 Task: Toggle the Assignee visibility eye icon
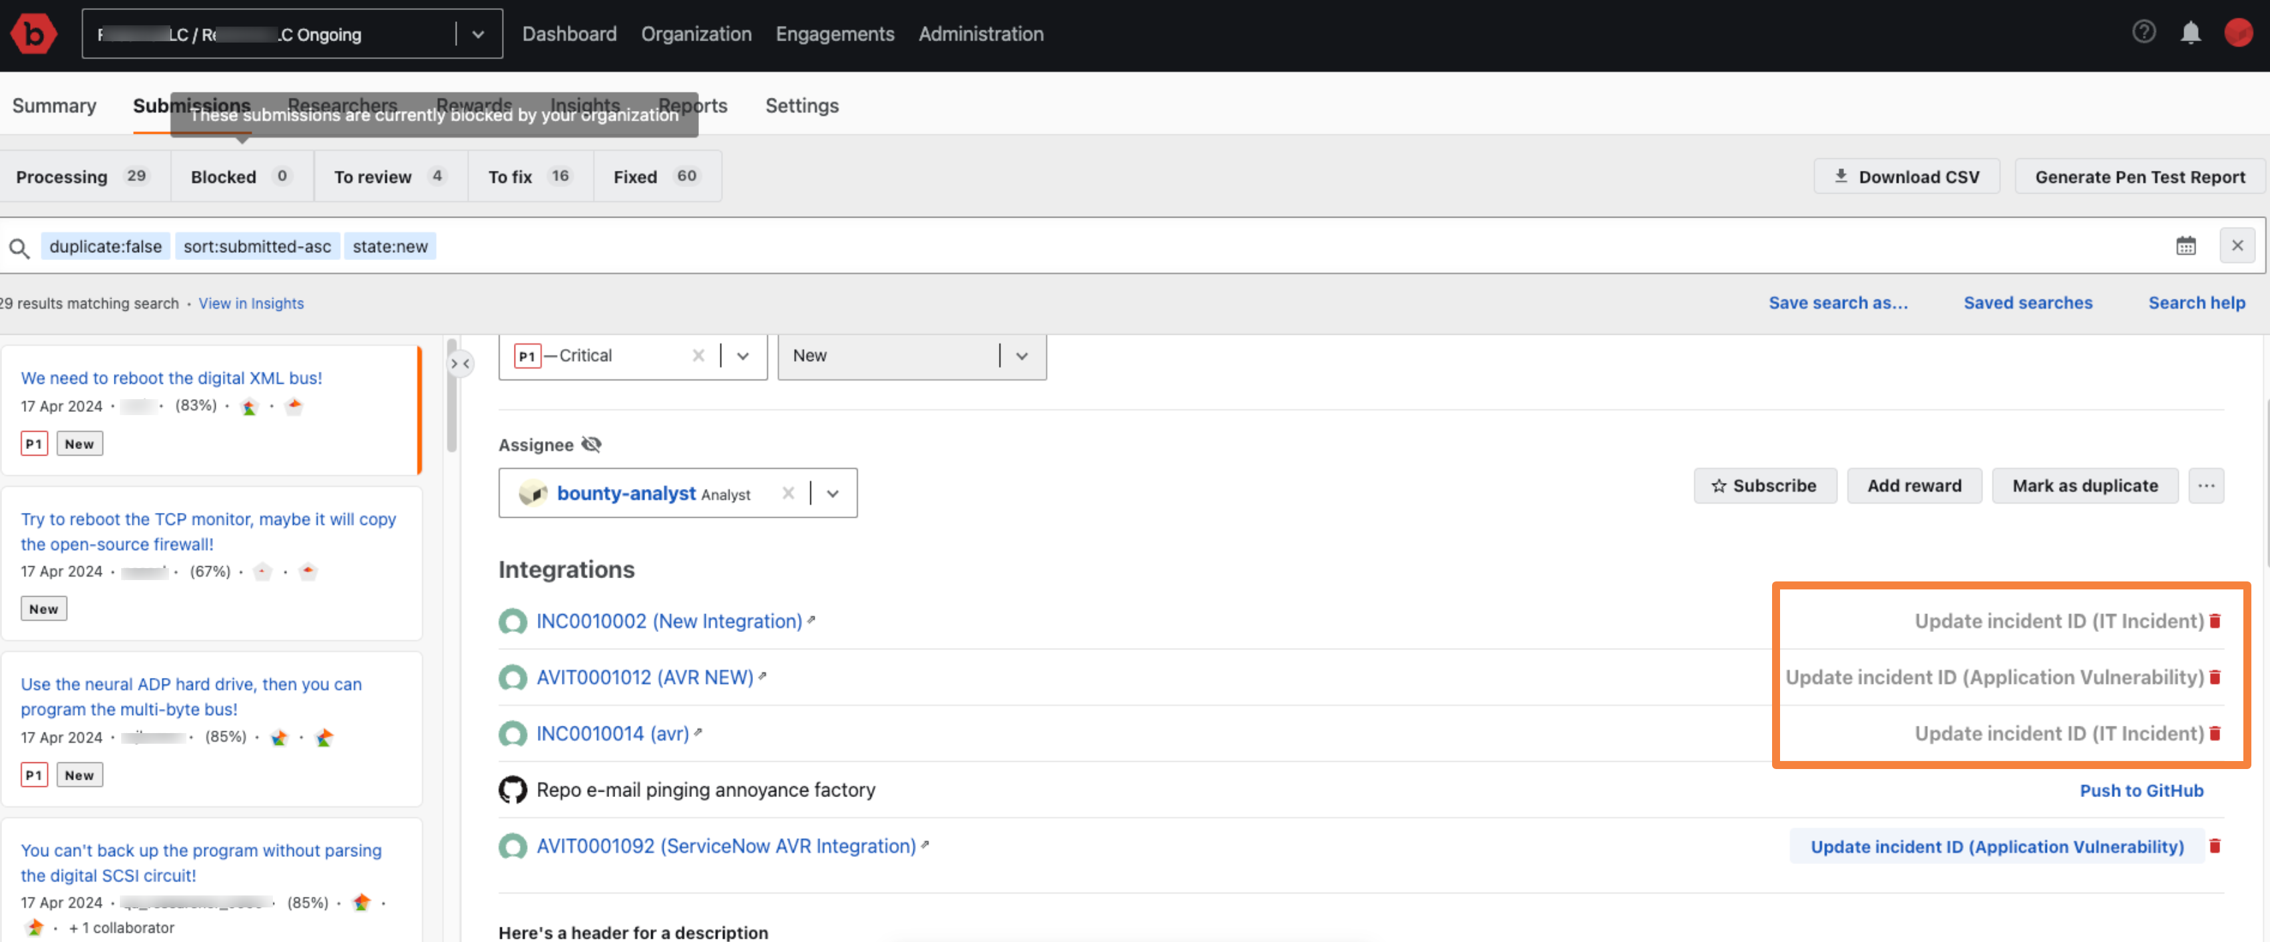pyautogui.click(x=591, y=444)
